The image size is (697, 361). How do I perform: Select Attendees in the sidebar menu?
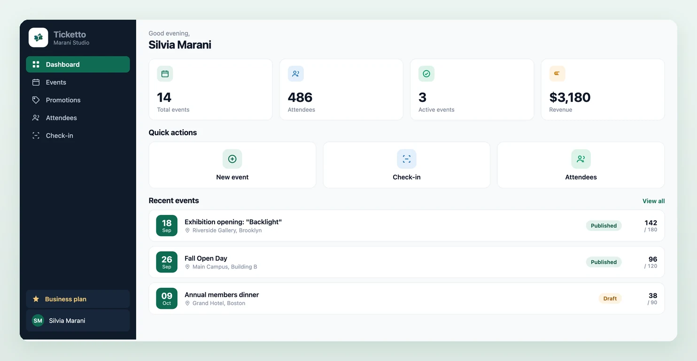pyautogui.click(x=78, y=118)
